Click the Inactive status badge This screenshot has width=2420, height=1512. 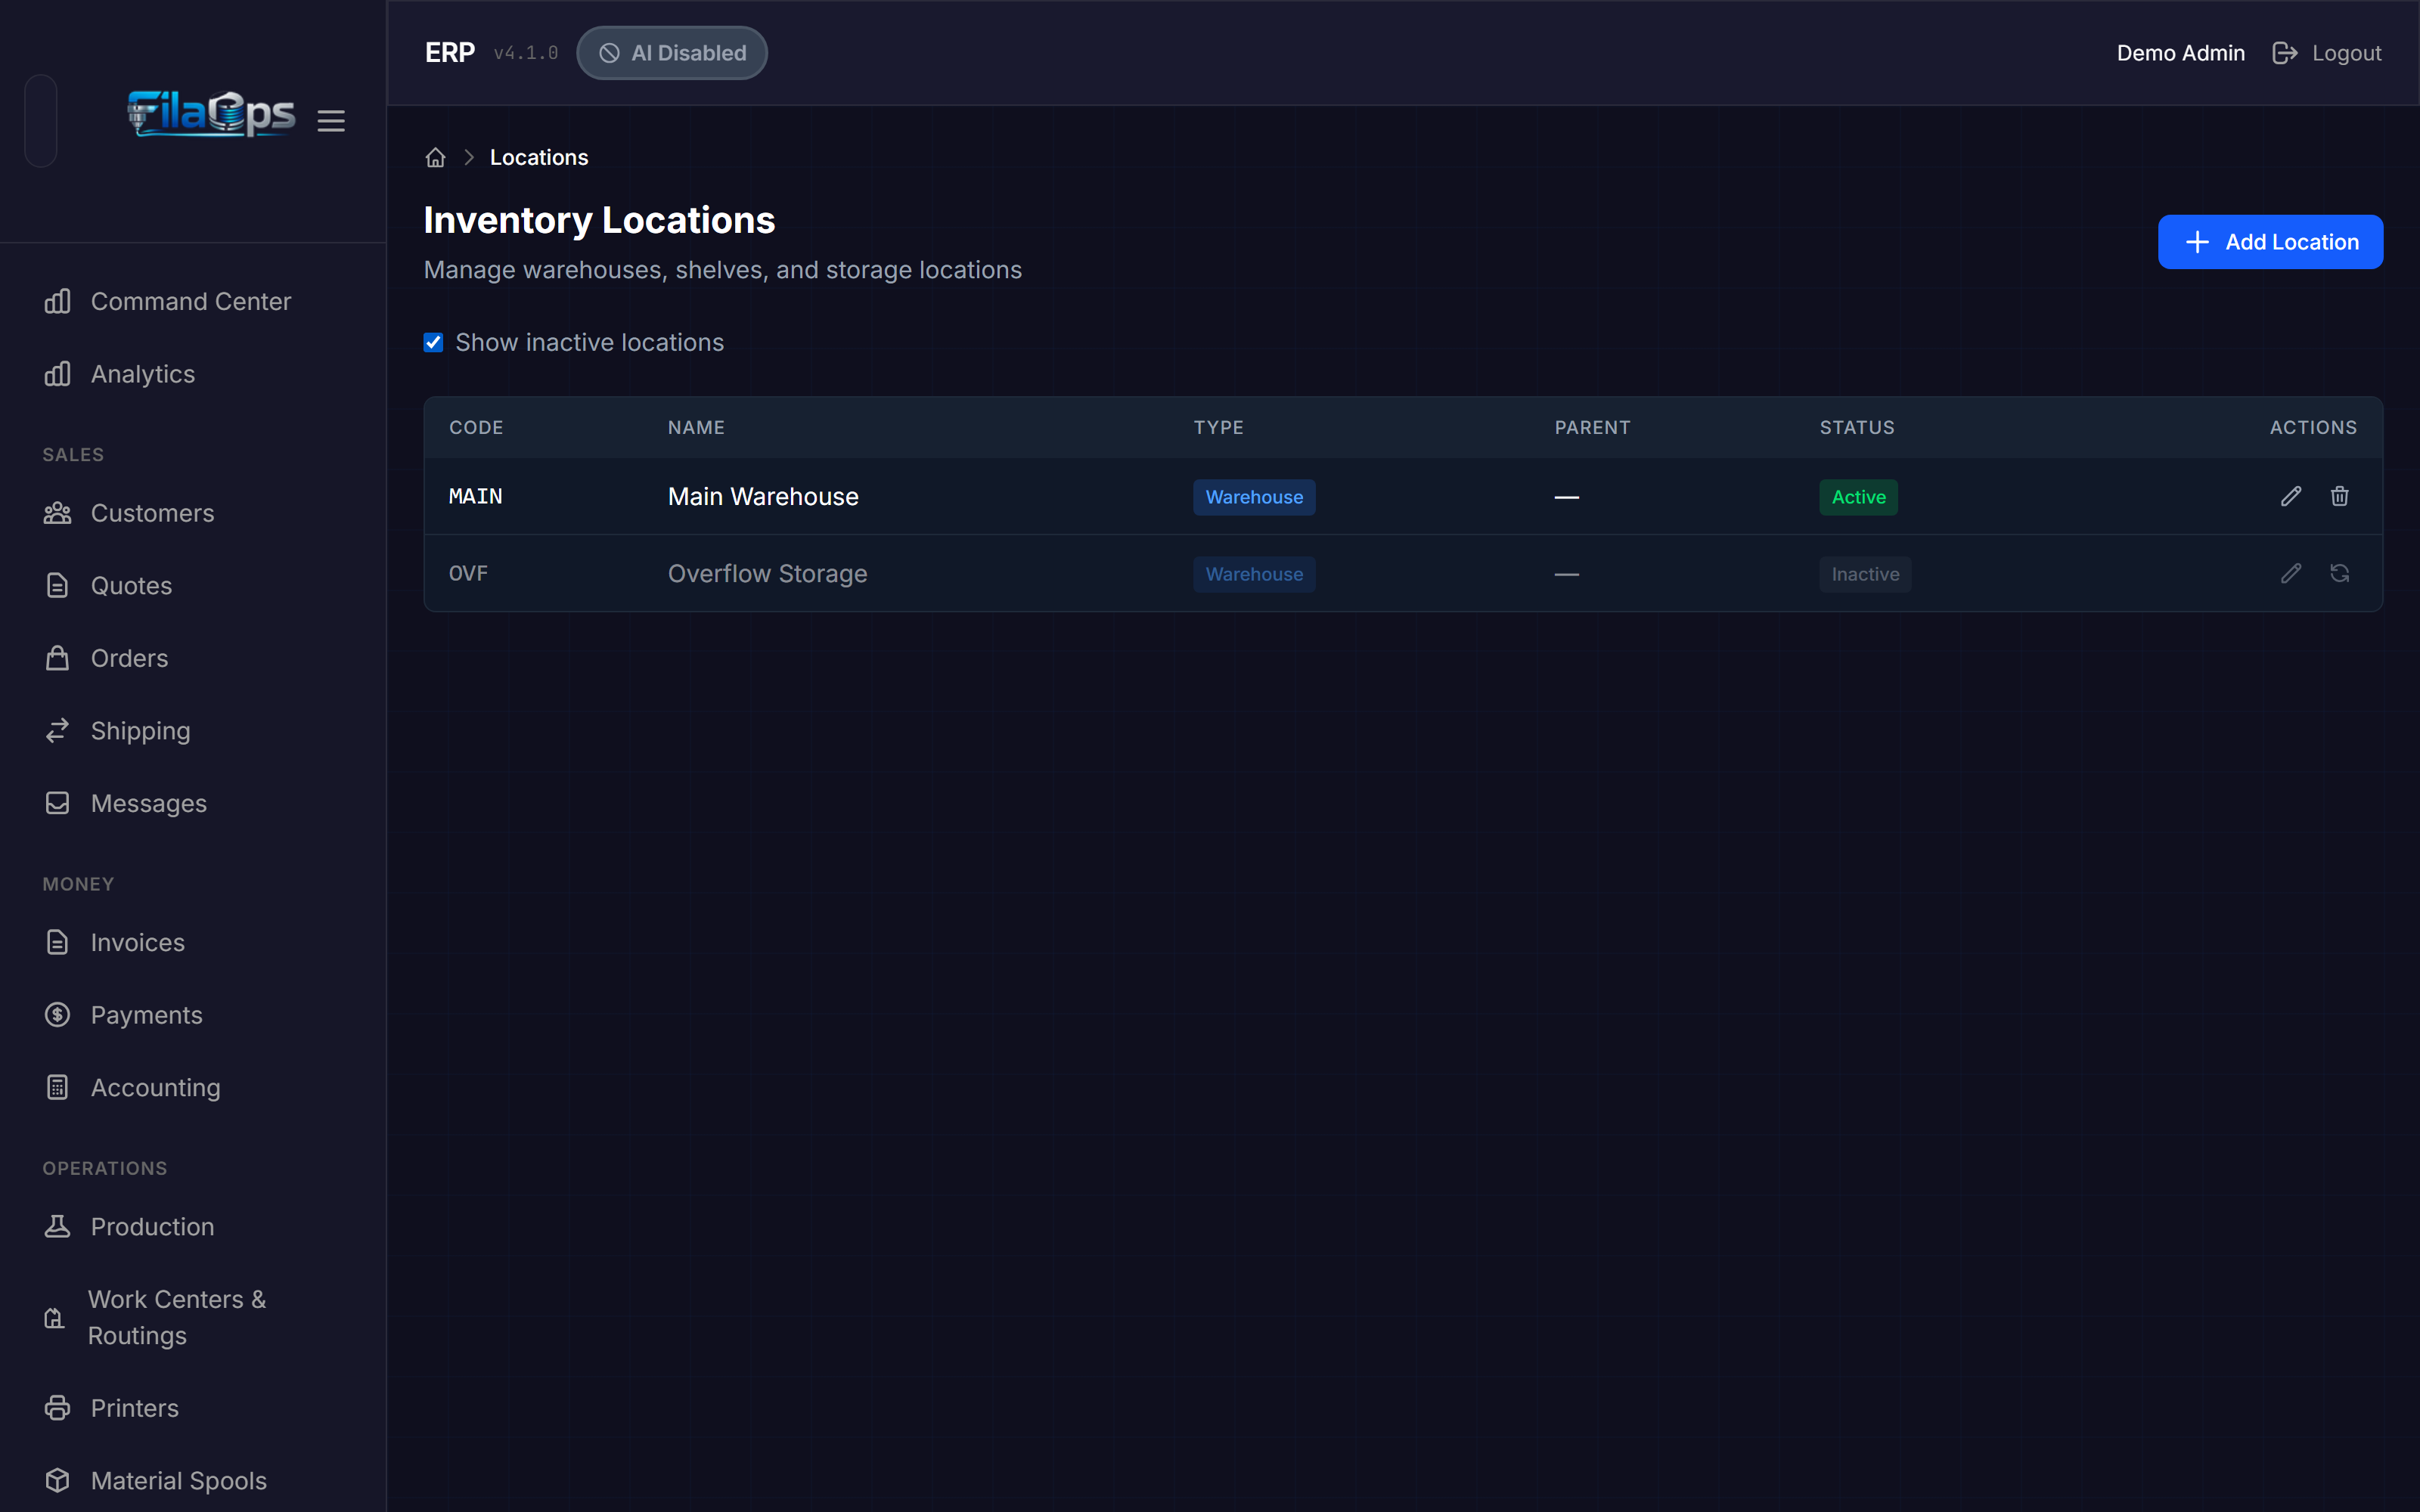[1865, 574]
